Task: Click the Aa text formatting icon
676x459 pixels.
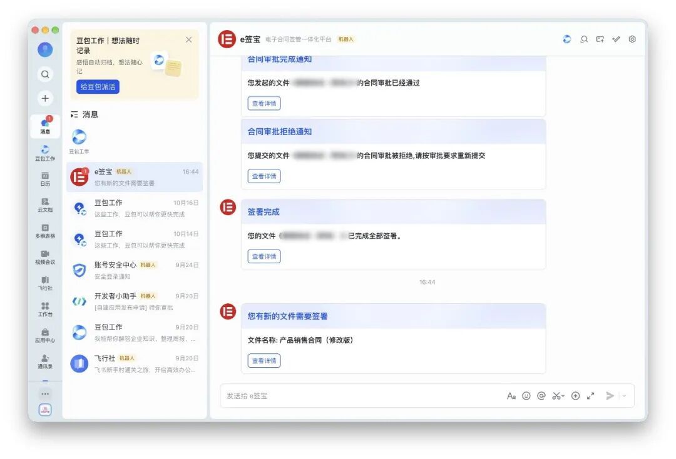Action: tap(511, 396)
